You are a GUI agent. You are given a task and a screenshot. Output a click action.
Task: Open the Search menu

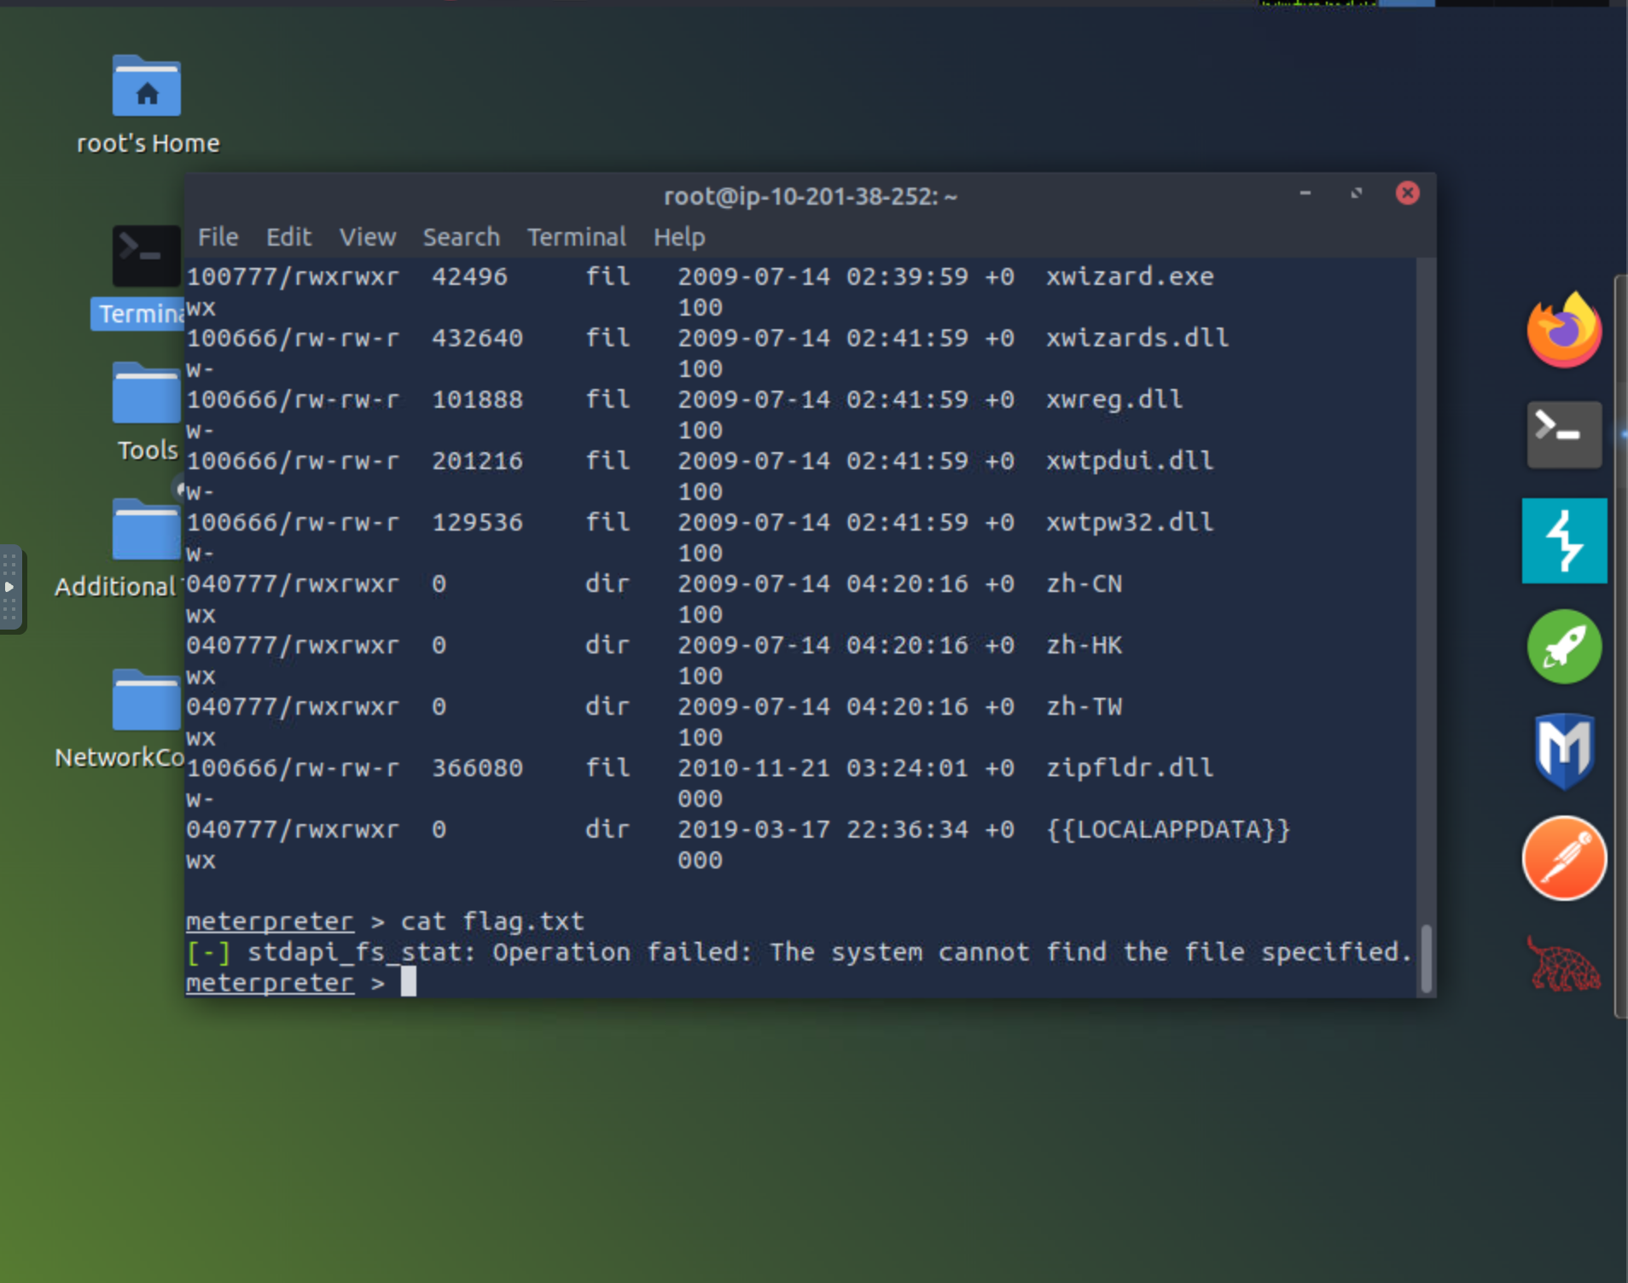pos(462,236)
